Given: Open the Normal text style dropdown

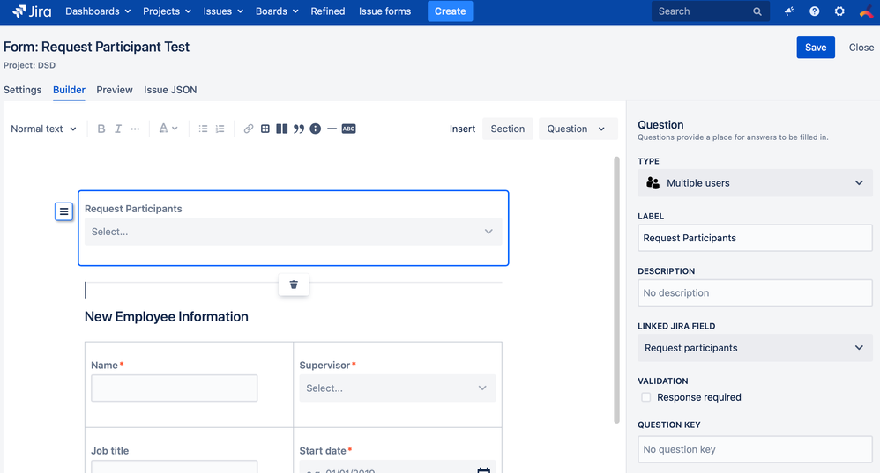Looking at the screenshot, I should pyautogui.click(x=43, y=129).
